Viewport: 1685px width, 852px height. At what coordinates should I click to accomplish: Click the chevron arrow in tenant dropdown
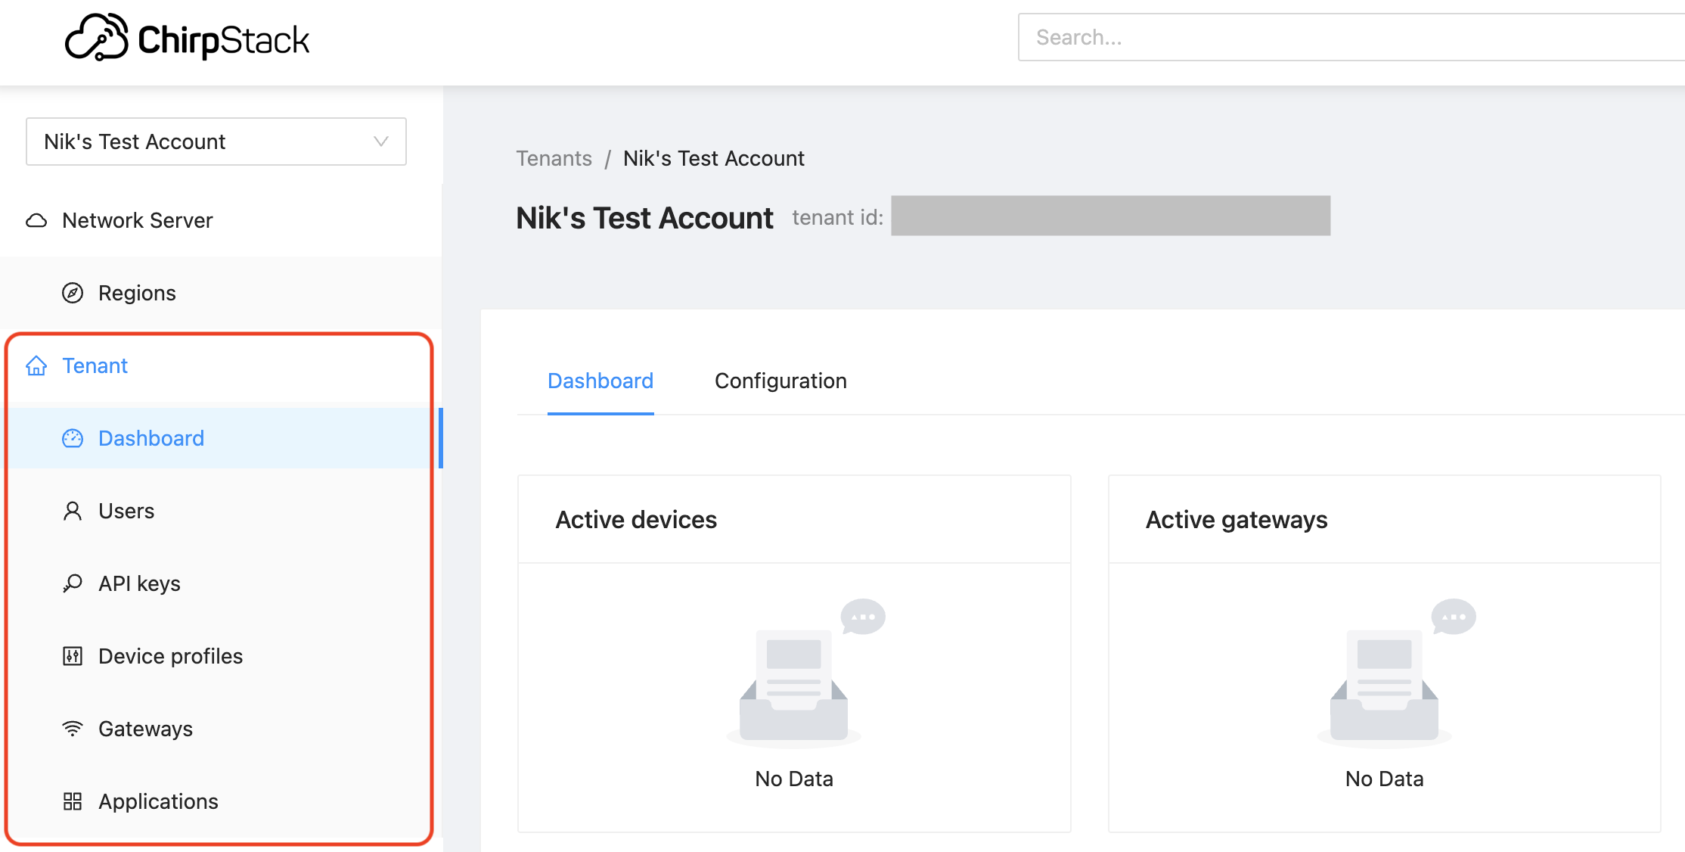coord(381,141)
